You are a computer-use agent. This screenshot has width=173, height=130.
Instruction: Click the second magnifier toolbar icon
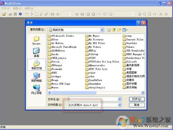[x=46, y=14]
